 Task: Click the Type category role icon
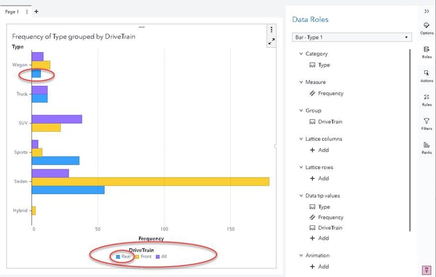tap(312, 65)
